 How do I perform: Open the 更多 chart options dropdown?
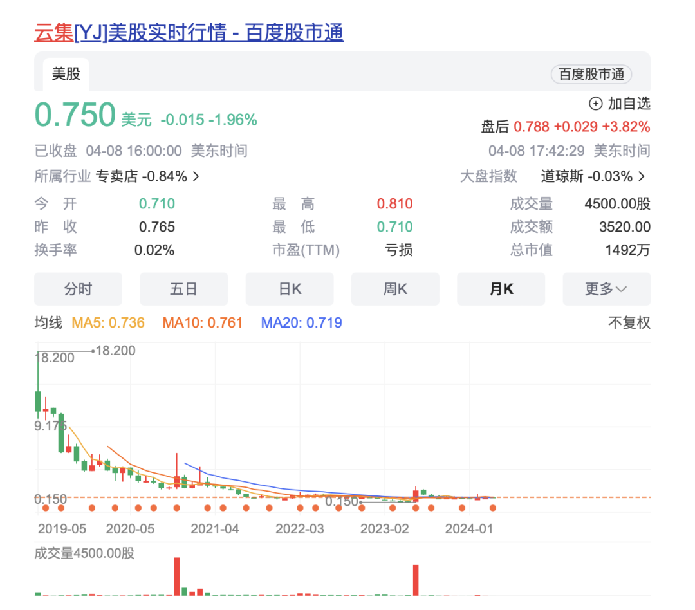pyautogui.click(x=606, y=289)
